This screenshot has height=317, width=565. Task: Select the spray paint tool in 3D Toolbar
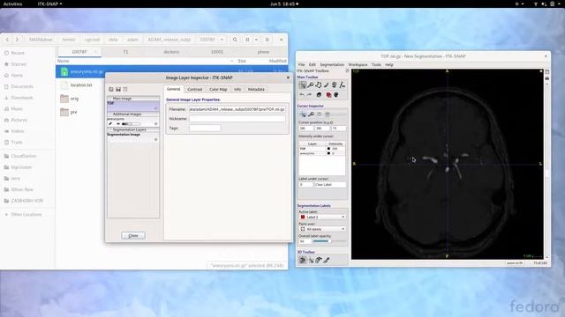[327, 260]
